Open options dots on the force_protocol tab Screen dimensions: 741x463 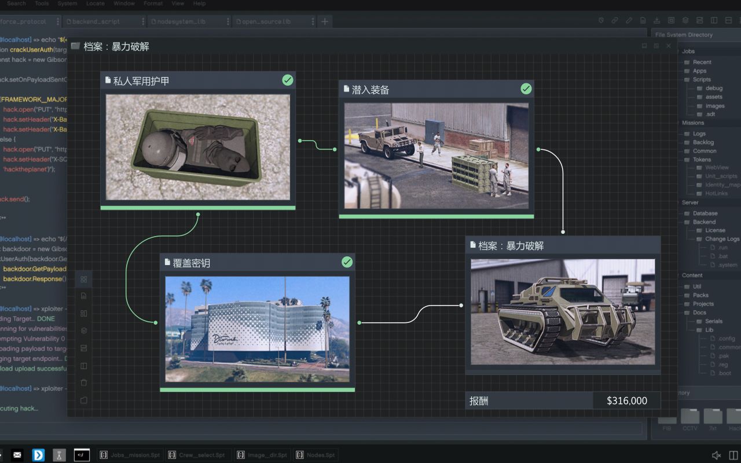[x=58, y=21]
